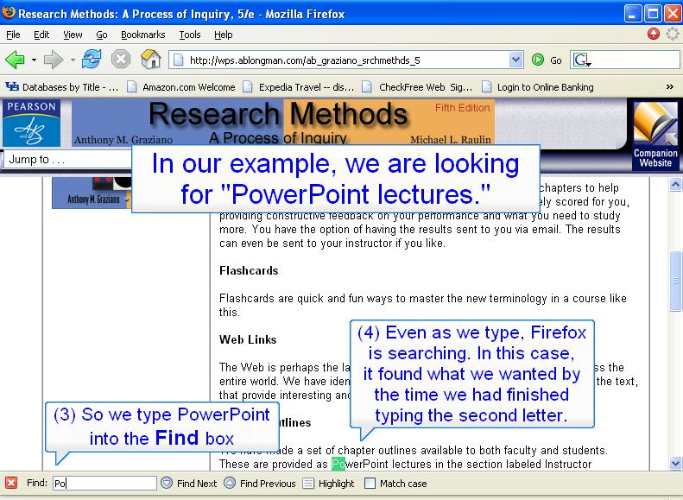Open the Login to Online Banking bookmark
Image resolution: width=683 pixels, height=500 pixels.
(538, 87)
